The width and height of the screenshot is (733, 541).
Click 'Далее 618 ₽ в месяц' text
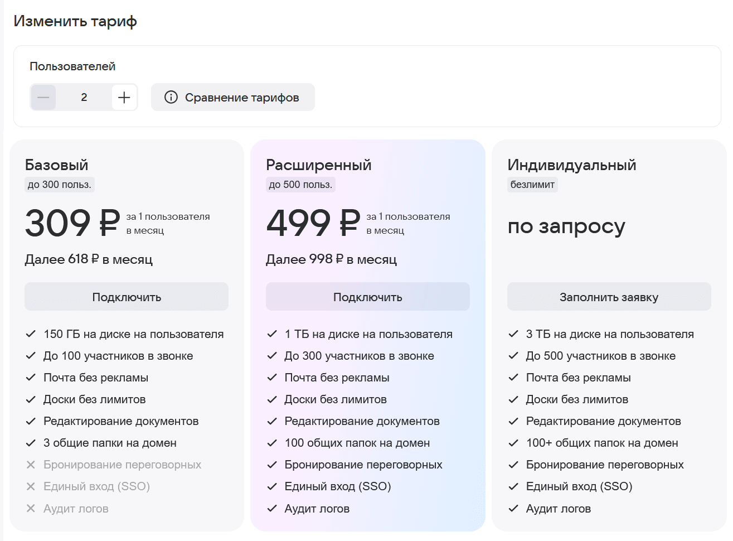point(89,259)
